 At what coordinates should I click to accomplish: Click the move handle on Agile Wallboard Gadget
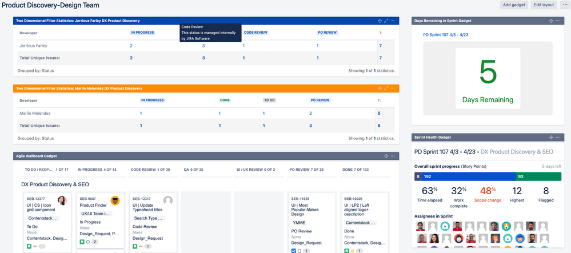(x=386, y=156)
